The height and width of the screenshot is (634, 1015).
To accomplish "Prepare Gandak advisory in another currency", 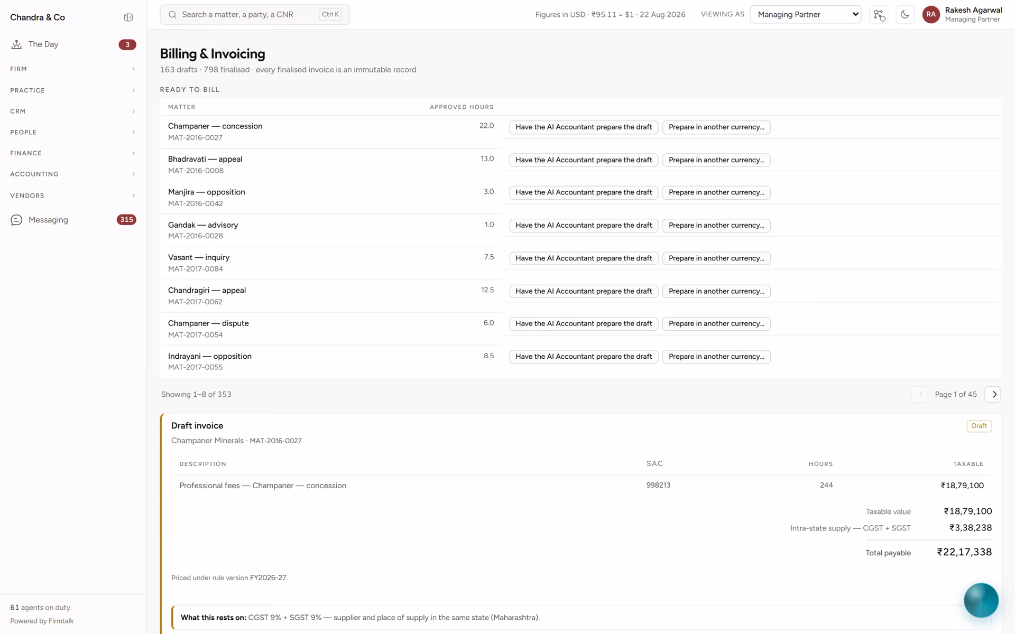I will click(716, 226).
